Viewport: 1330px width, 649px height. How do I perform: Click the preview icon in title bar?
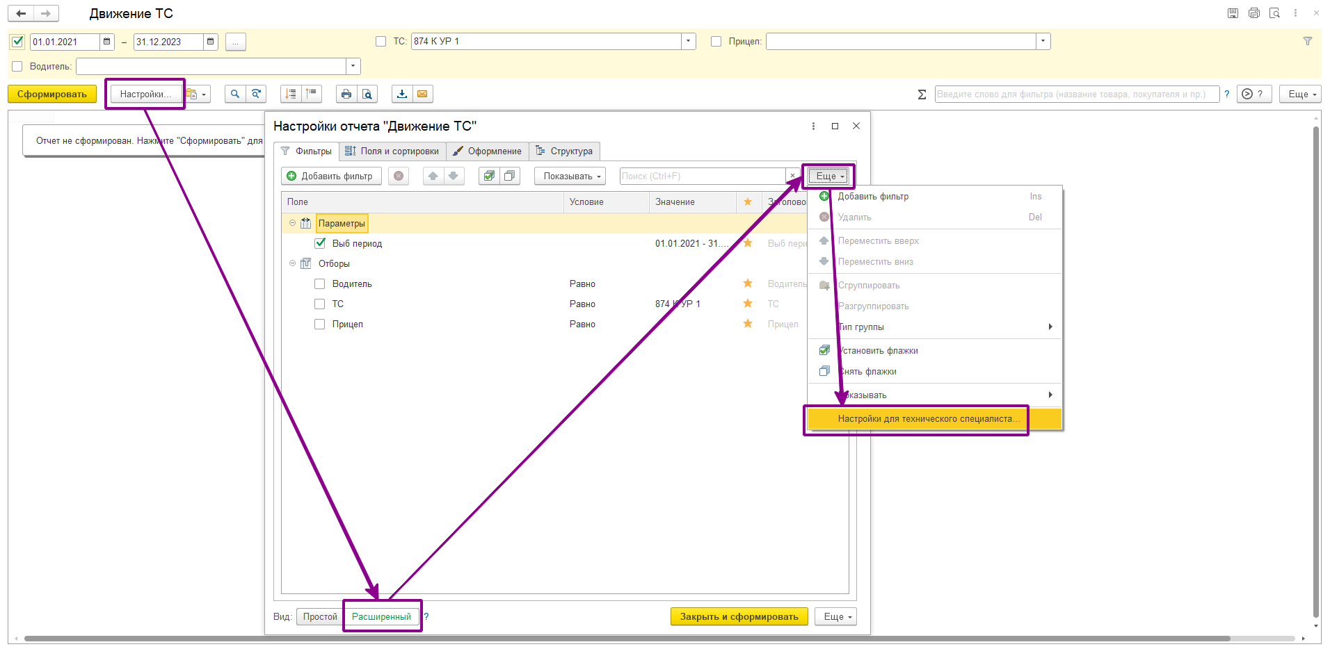pos(1274,13)
